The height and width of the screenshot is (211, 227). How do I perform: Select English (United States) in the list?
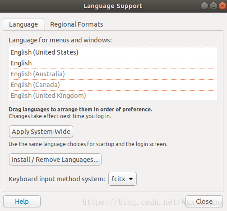tap(113, 52)
